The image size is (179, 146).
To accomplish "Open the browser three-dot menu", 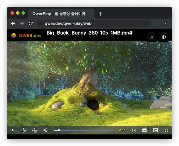I will [x=166, y=23].
